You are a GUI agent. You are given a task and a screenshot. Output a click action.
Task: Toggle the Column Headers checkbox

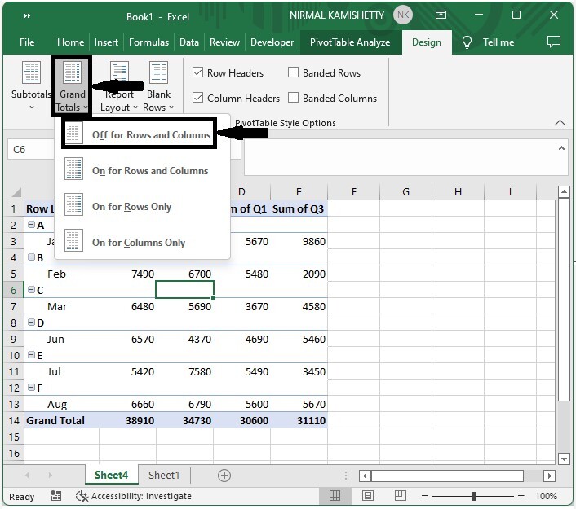(197, 98)
